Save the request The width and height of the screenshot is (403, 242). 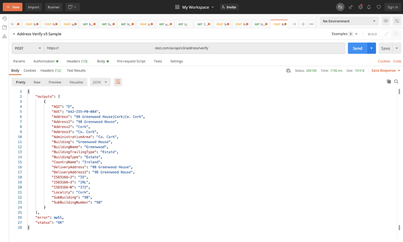(385, 48)
